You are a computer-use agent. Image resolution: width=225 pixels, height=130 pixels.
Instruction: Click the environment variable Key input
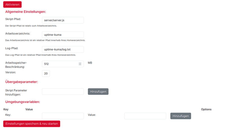tap(63, 116)
